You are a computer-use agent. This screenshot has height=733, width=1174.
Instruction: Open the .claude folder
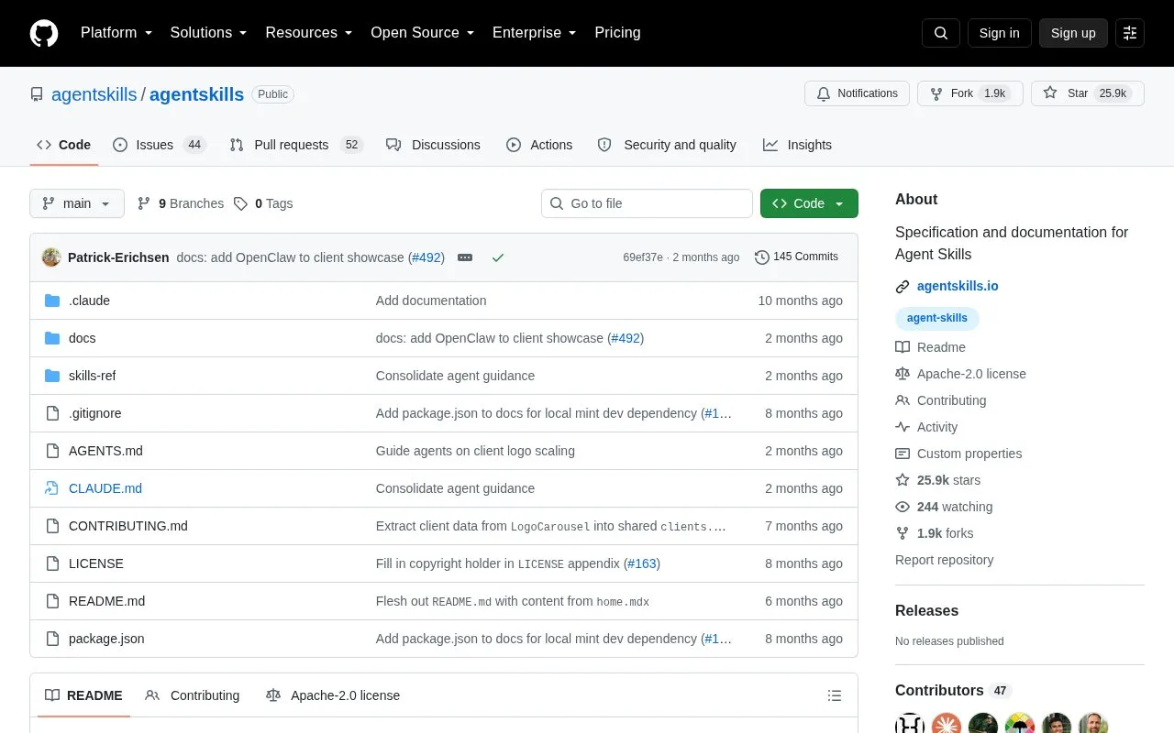pyautogui.click(x=89, y=301)
